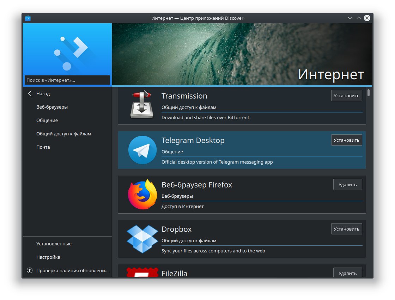Click Dropbox's Общий доступ к файлам label
The width and height of the screenshot is (395, 300).
[x=189, y=240]
